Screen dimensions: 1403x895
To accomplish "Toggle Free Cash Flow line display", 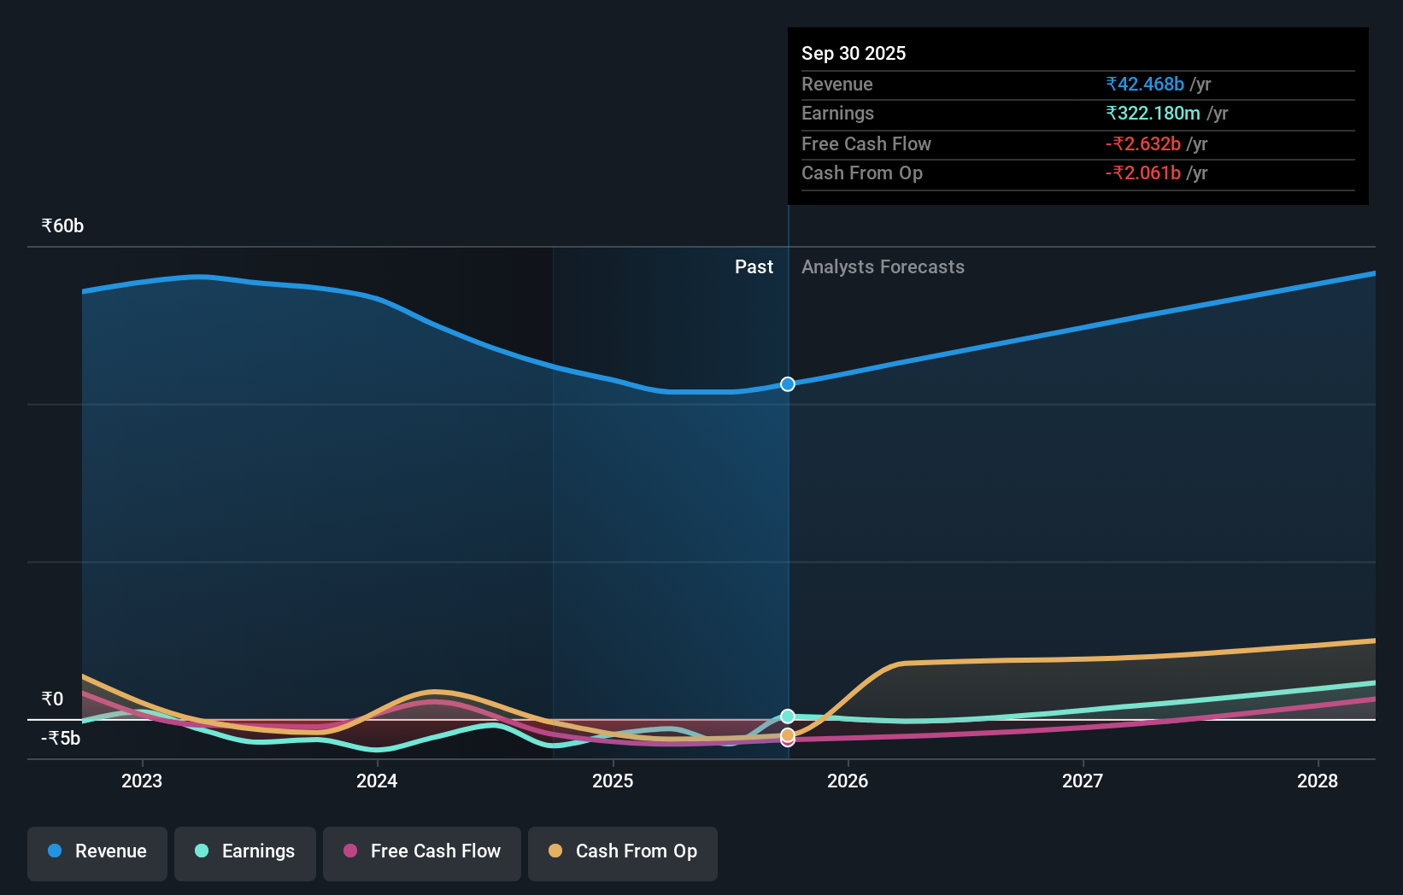I will [422, 851].
